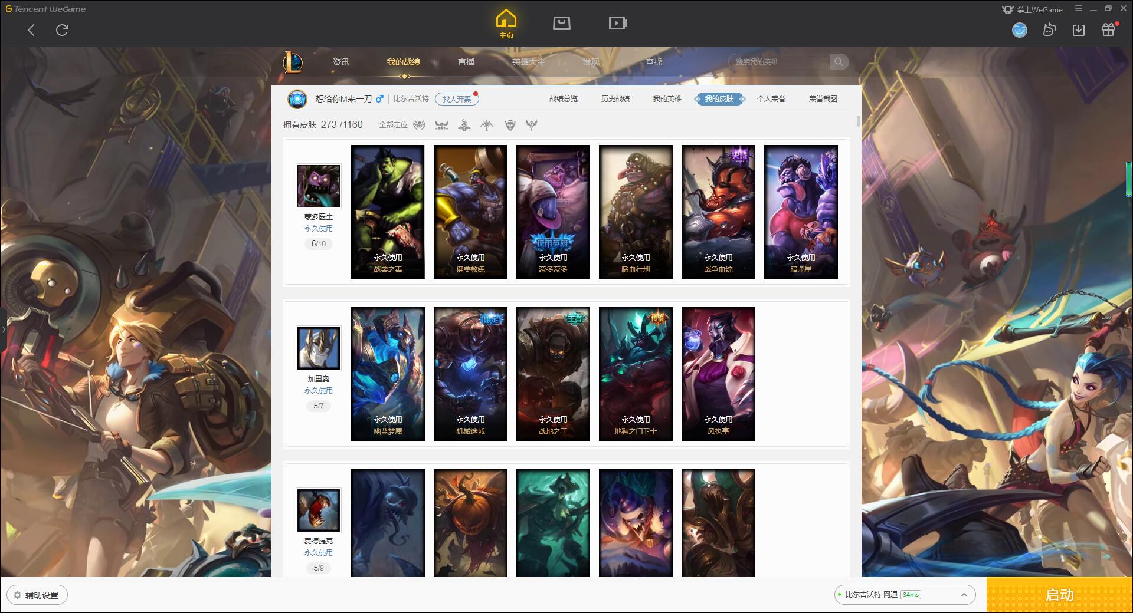This screenshot has height=613, width=1133.
Task: Switch to the 我的英雄 tab
Action: (667, 99)
